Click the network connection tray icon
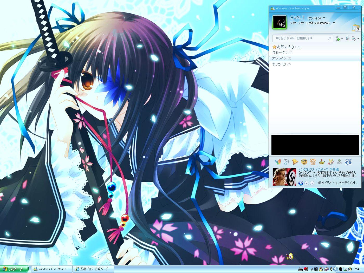Viewport: 364px width, 273px height. pos(345,269)
